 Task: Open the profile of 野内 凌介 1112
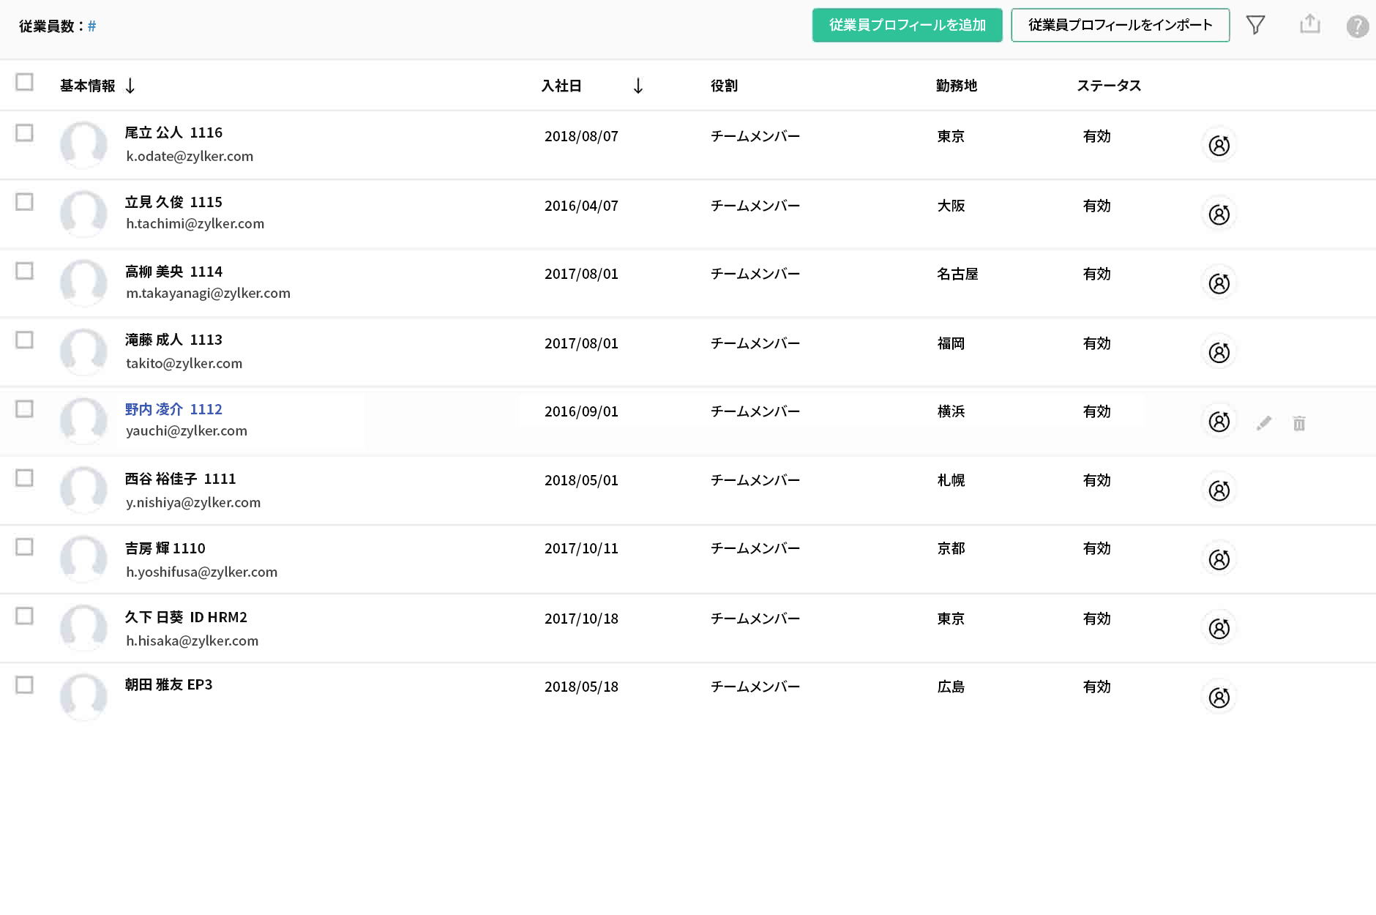(x=173, y=408)
